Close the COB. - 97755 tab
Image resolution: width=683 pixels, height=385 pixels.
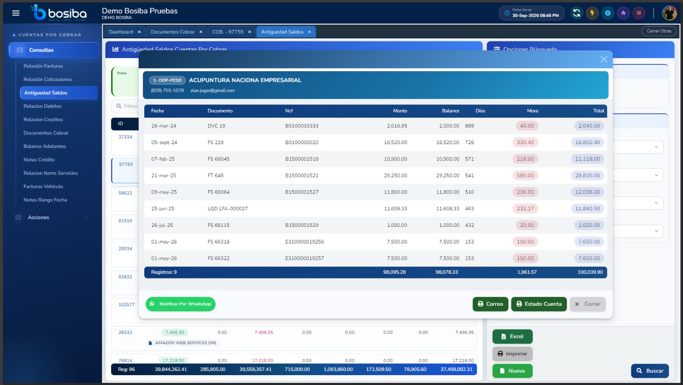[x=250, y=32]
